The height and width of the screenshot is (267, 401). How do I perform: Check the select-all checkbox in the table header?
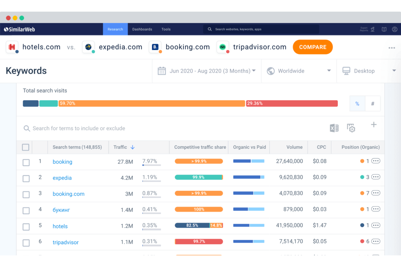[25, 147]
